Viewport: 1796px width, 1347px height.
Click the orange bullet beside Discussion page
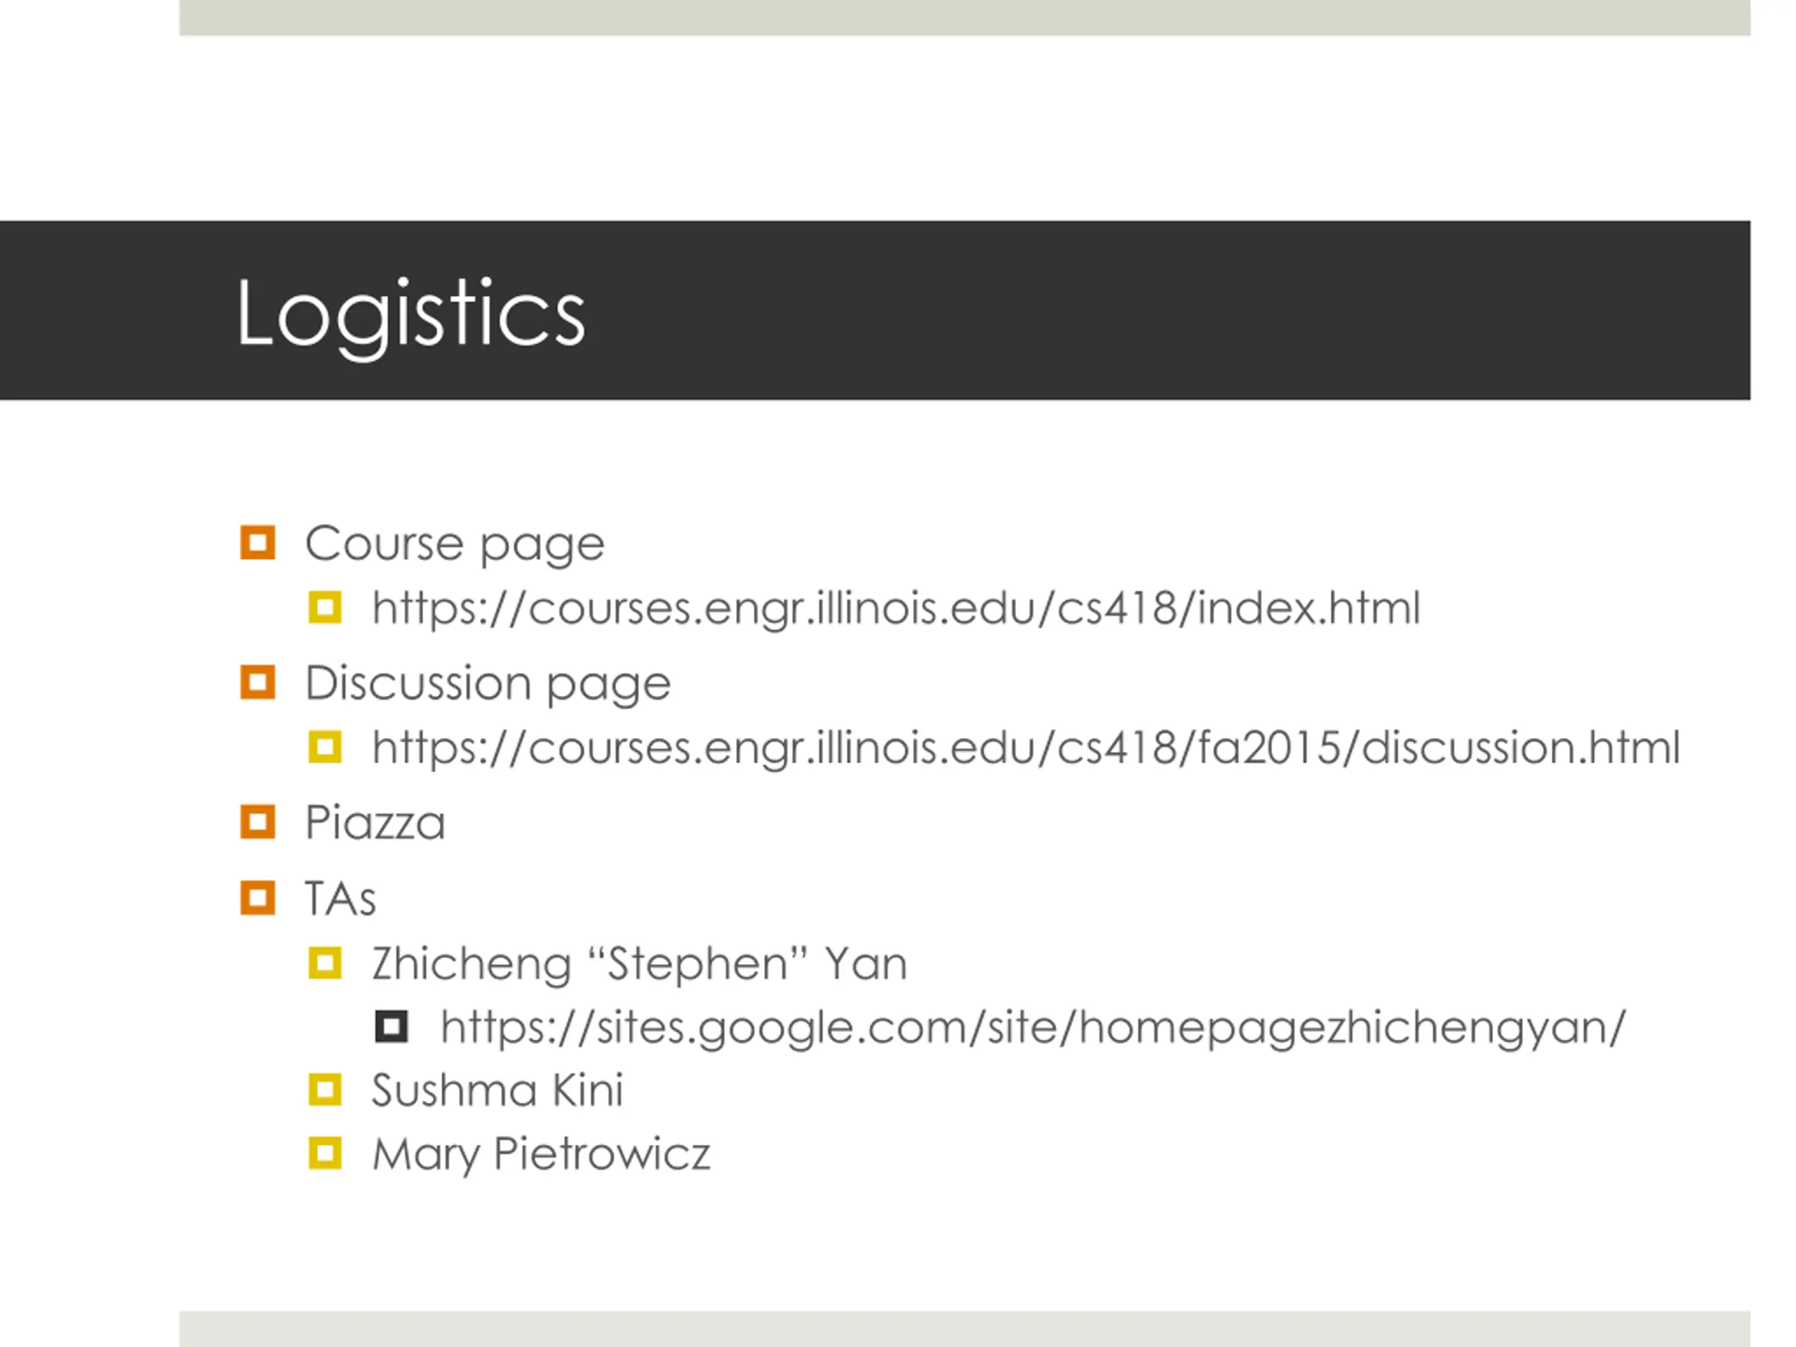(257, 682)
